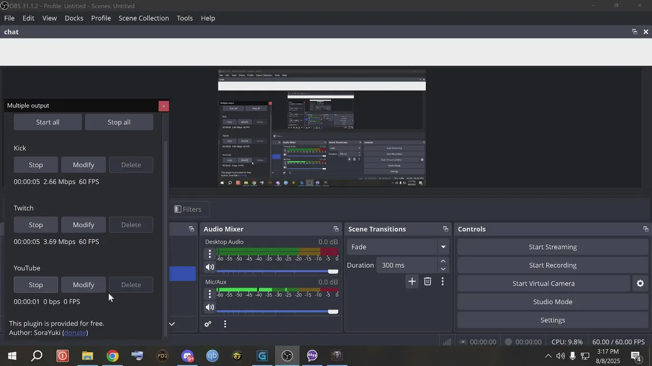Click Start Recording button
Viewport: 652px width, 366px height.
click(x=553, y=265)
